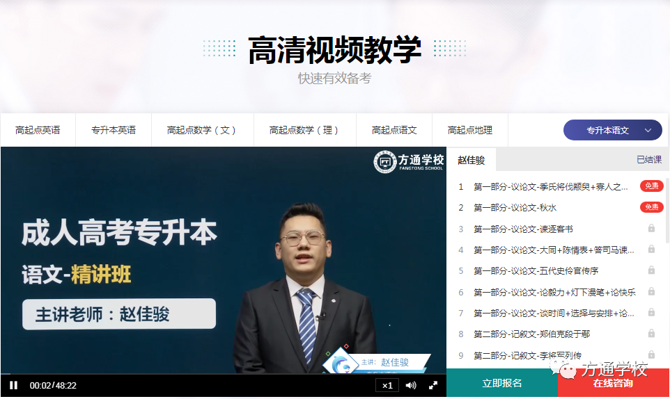670x399 pixels.
Task: Select the 专升本英语 tab
Action: click(114, 130)
